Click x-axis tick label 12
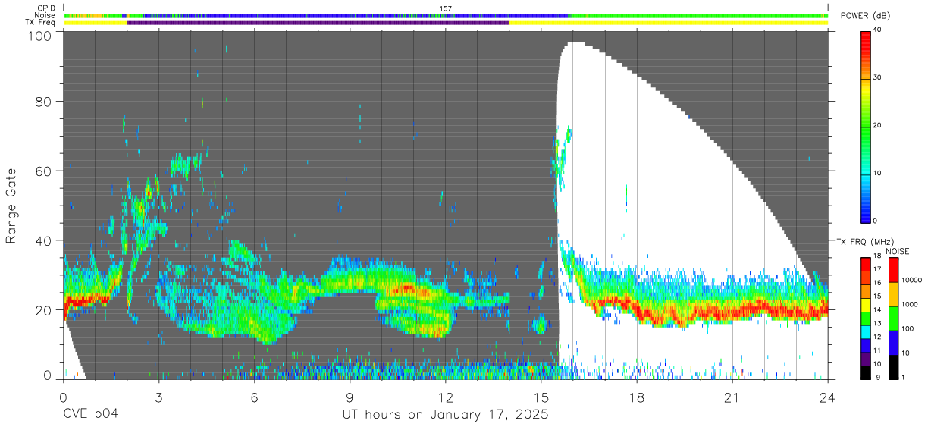The width and height of the screenshot is (931, 430). 446,397
